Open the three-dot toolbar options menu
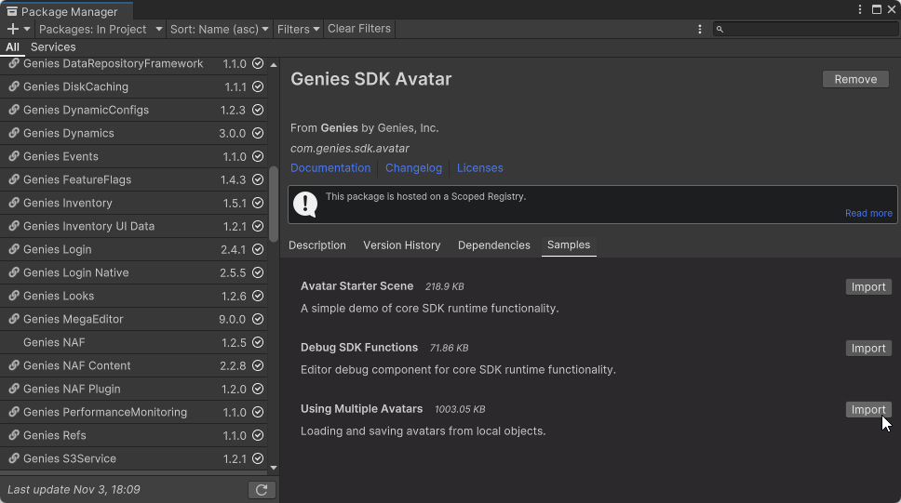The width and height of the screenshot is (901, 503). (700, 29)
